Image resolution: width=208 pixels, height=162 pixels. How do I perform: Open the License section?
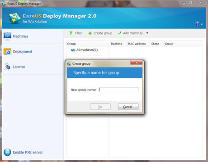[19, 67]
